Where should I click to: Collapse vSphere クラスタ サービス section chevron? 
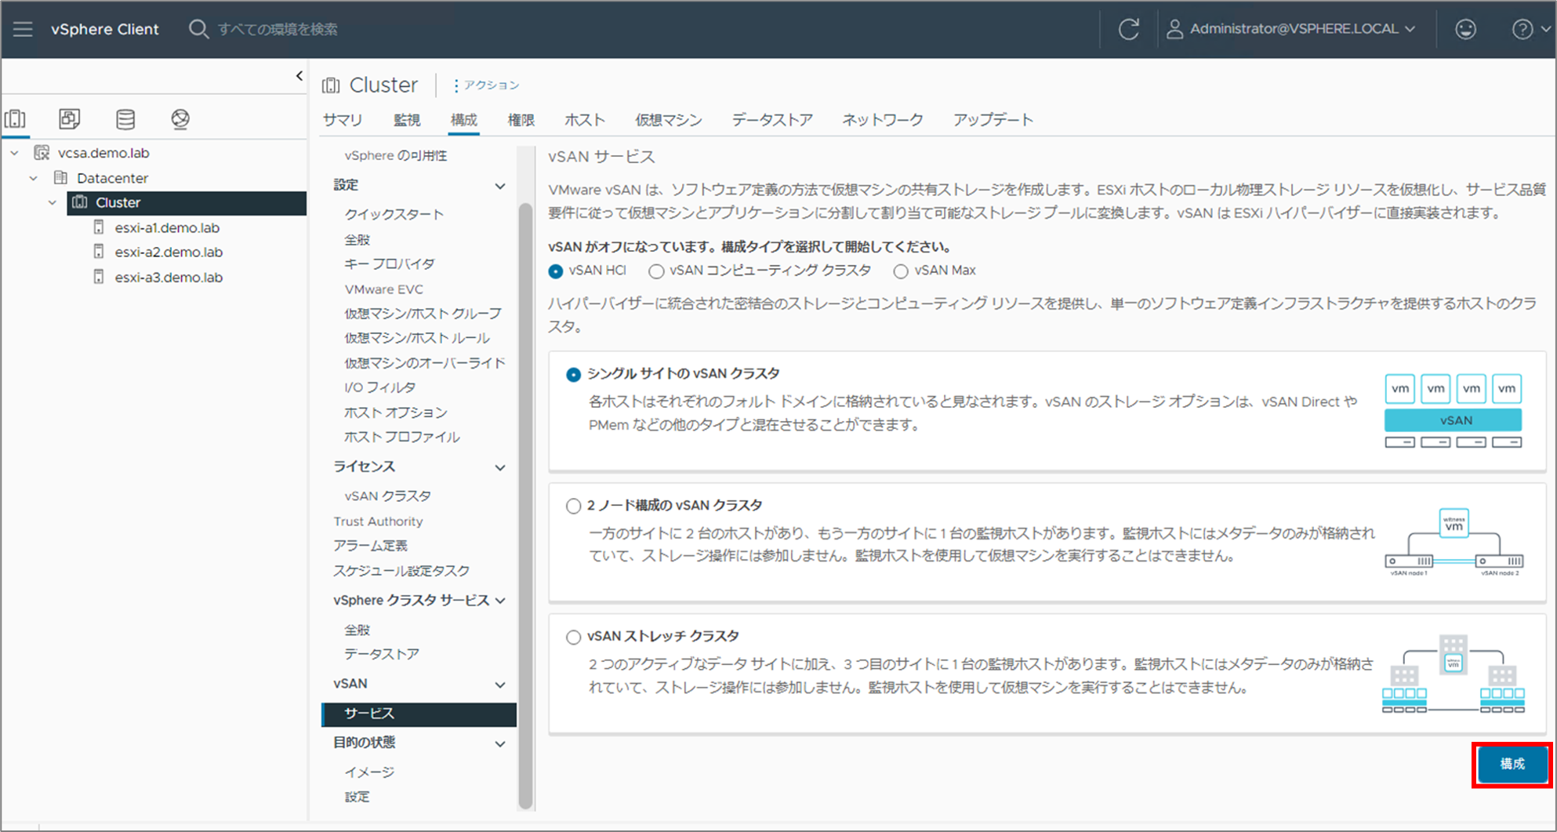click(x=499, y=601)
